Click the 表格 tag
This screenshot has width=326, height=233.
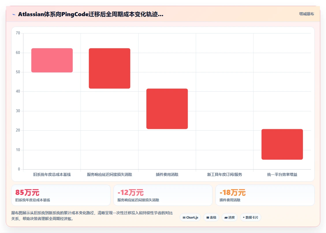point(211,217)
